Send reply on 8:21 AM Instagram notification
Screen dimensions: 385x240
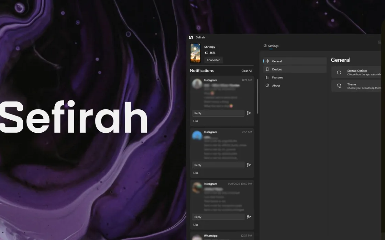tap(249, 113)
